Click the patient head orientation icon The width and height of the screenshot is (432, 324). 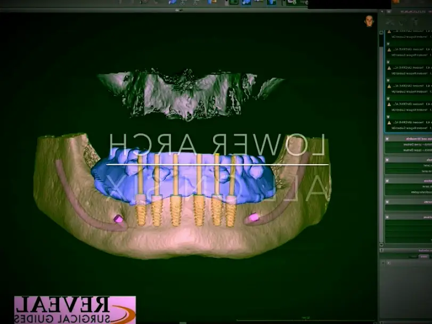pyautogui.click(x=369, y=21)
